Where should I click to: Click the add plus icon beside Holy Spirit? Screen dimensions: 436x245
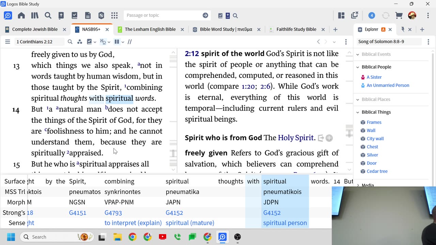[329, 138]
